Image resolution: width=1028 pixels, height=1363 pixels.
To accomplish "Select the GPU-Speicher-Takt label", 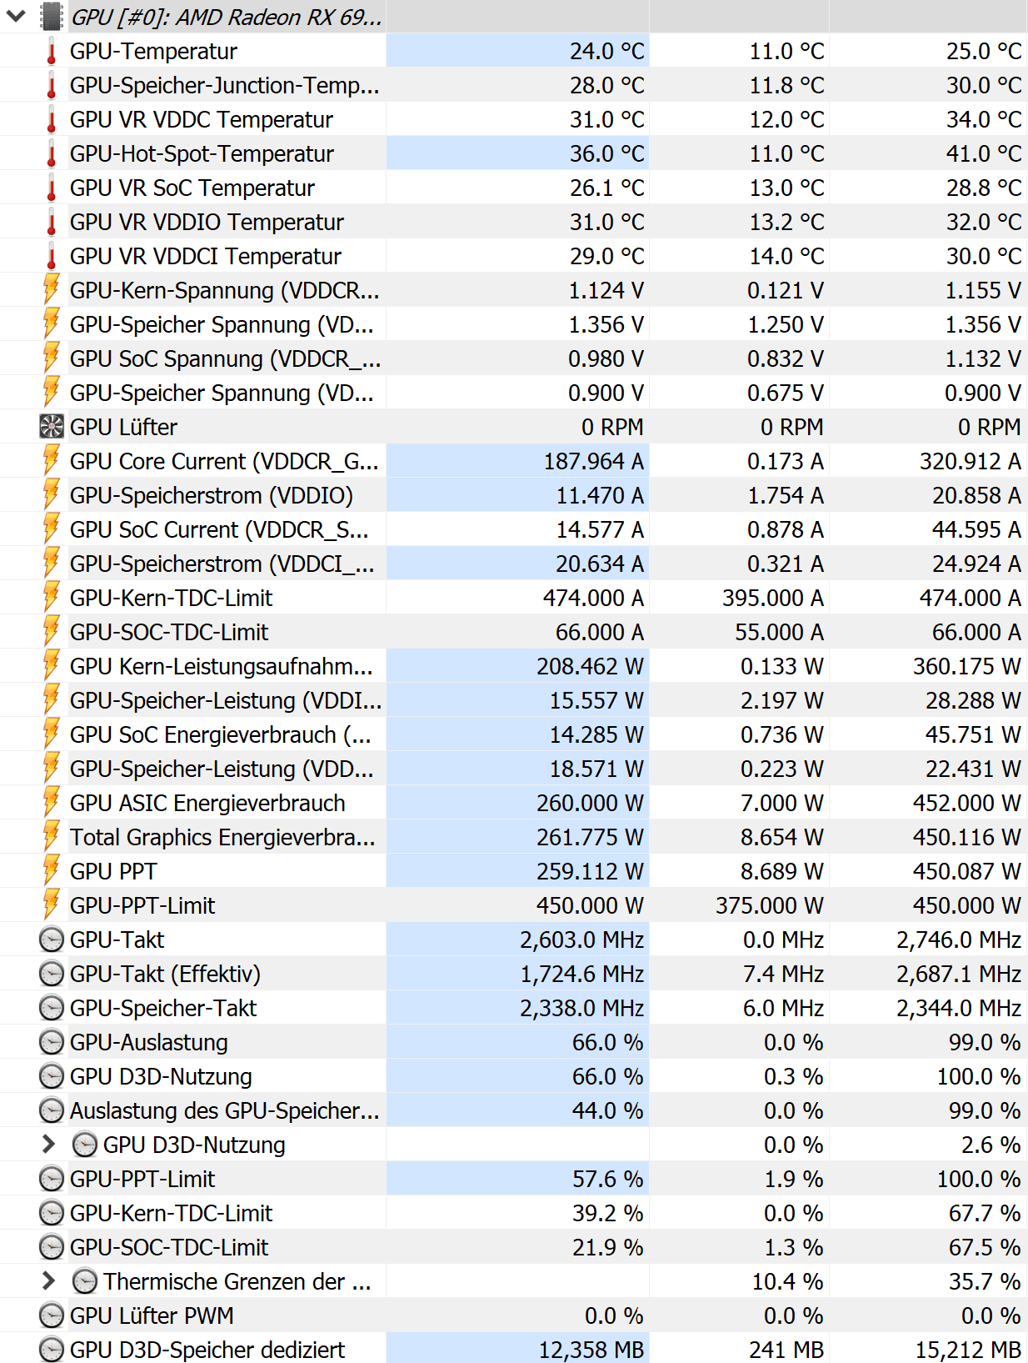I will coord(163,1008).
